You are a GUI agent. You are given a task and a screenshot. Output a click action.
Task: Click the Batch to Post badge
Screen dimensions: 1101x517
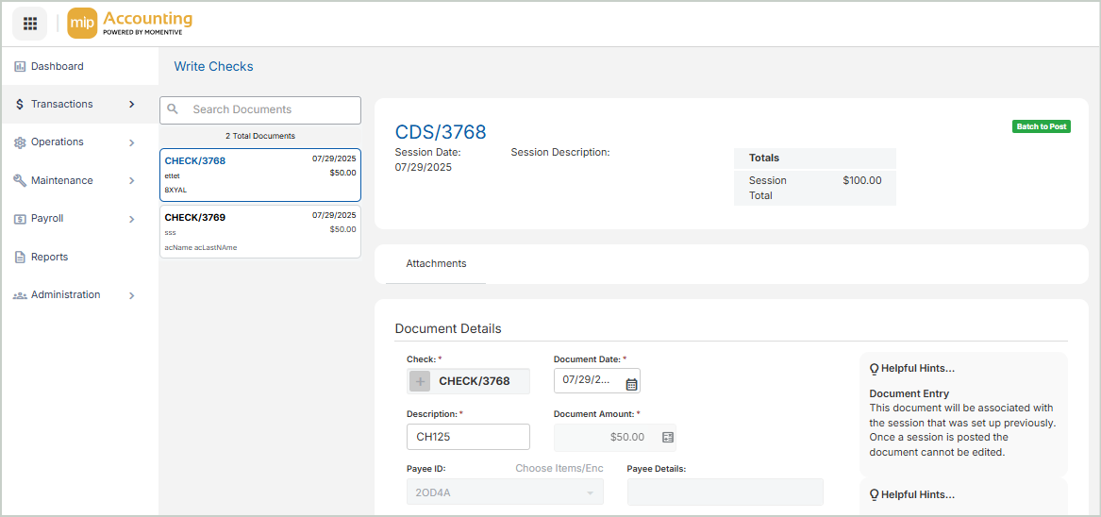coord(1041,126)
